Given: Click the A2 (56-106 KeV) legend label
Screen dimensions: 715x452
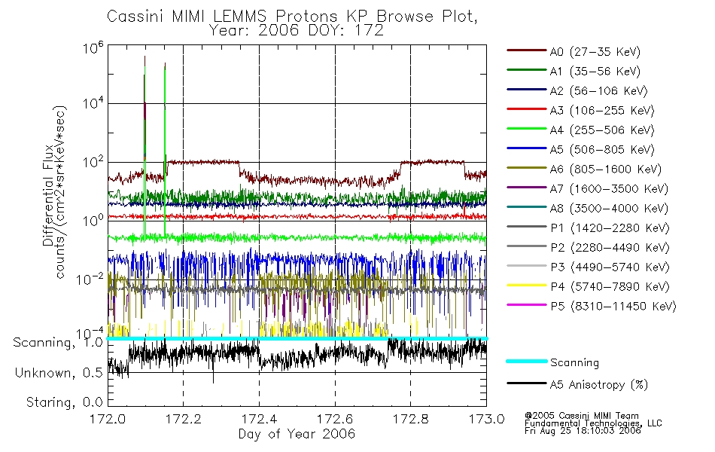Looking at the screenshot, I should pyautogui.click(x=598, y=91).
